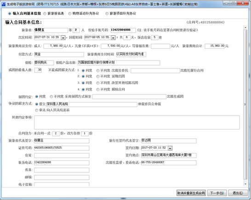Viewport: 251px width, 200px height.
Task: Click the 下一步(N) button
Action: click(x=217, y=193)
